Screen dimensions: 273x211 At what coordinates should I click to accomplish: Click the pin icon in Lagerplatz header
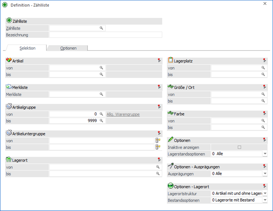265,61
